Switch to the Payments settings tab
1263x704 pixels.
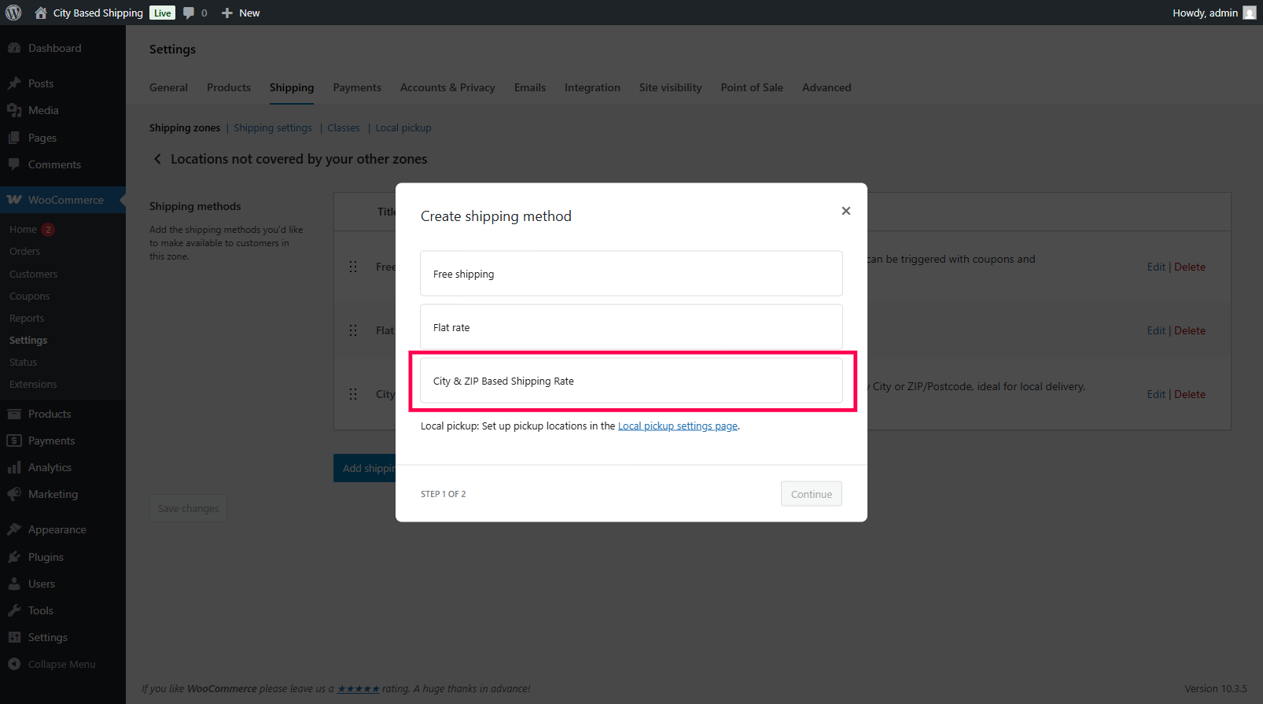pos(357,87)
